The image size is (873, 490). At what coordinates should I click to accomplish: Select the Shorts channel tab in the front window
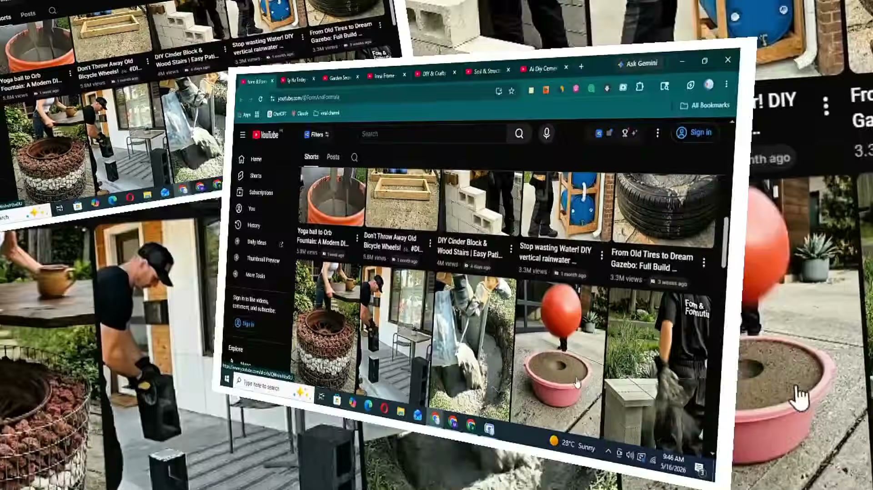click(x=311, y=156)
